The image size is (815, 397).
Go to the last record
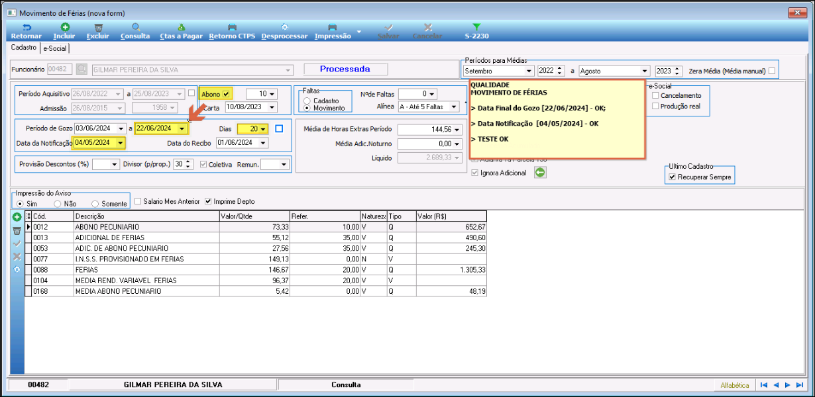[799, 385]
